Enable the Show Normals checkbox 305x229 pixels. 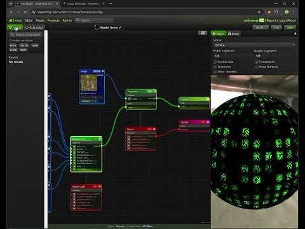click(256, 67)
